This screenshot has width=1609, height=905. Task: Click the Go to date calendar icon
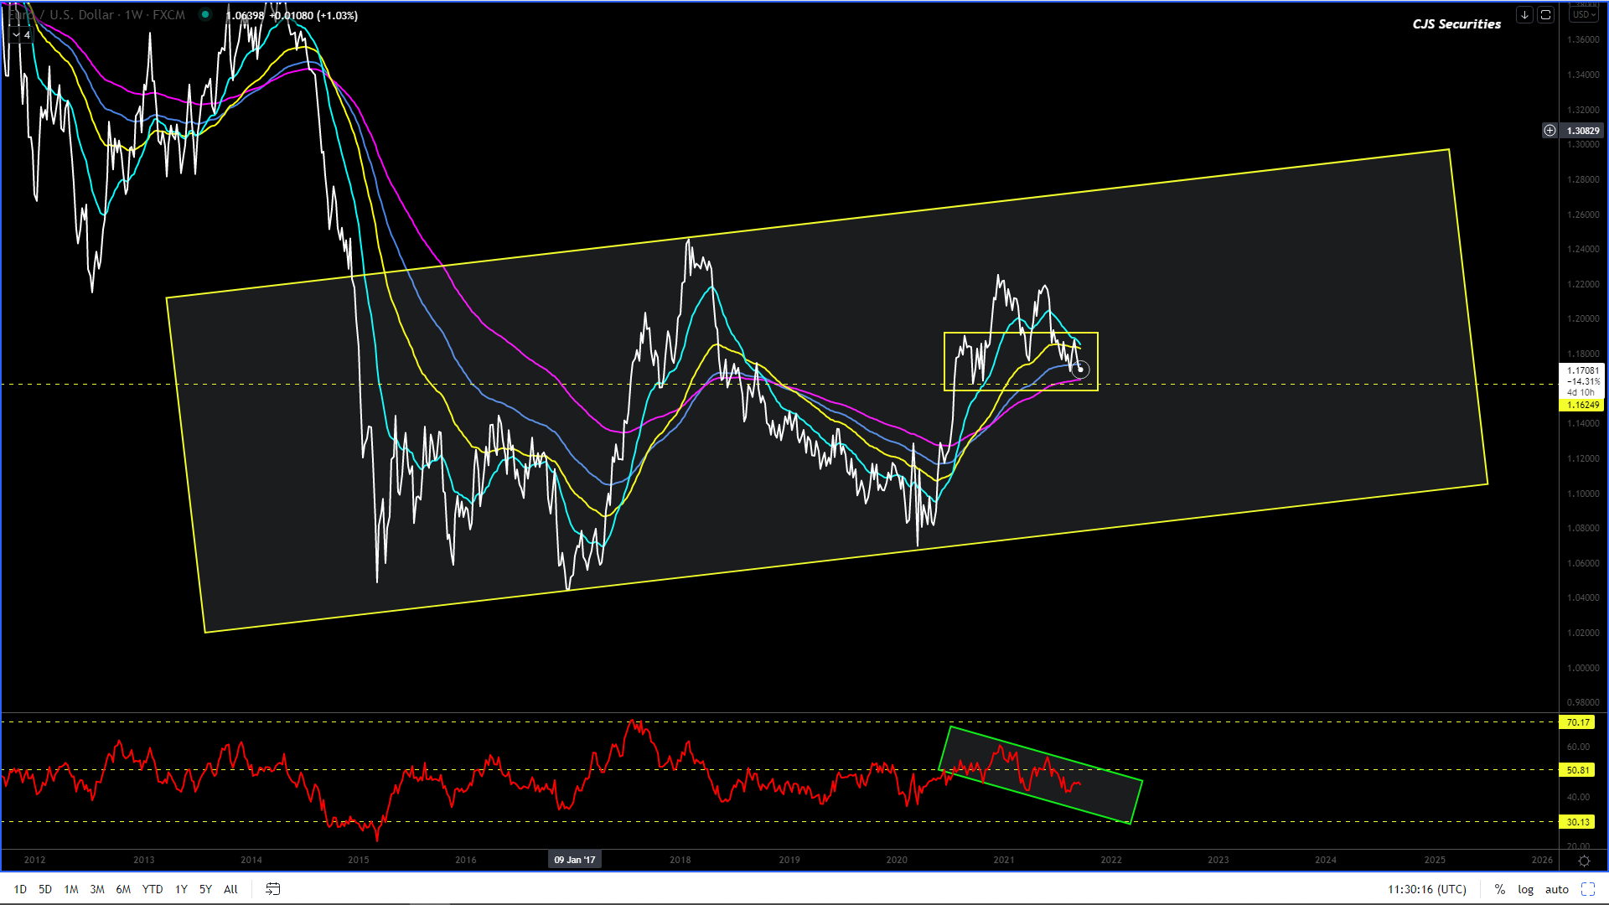coord(272,889)
